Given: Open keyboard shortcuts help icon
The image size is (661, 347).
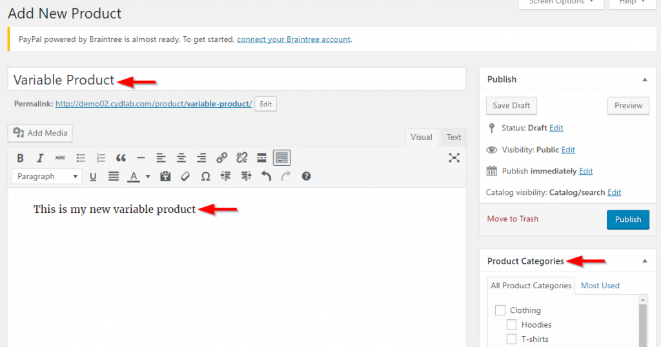Looking at the screenshot, I should pyautogui.click(x=306, y=176).
